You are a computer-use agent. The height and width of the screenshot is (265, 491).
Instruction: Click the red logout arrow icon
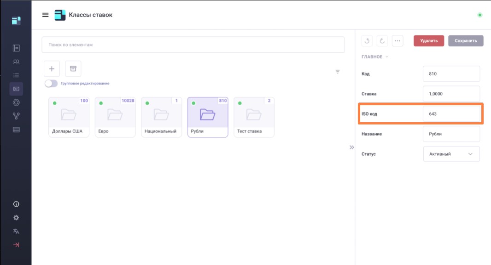[x=16, y=245]
